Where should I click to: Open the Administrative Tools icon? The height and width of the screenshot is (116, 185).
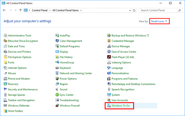tap(5, 35)
